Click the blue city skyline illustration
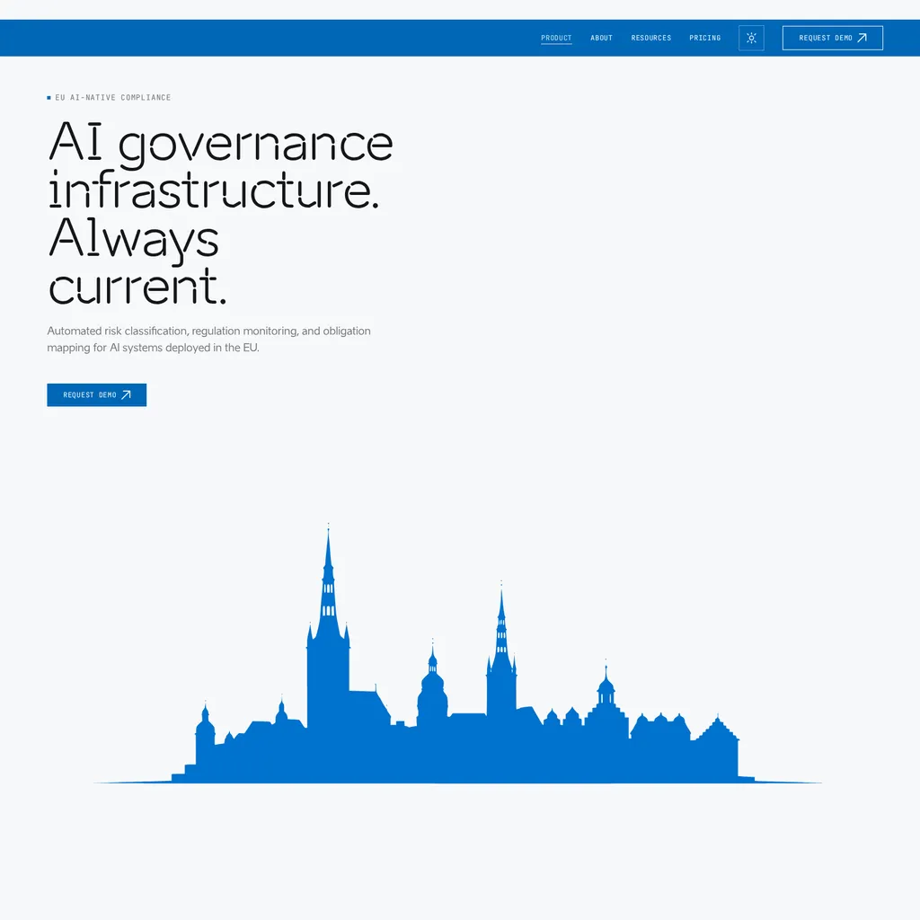This screenshot has width=920, height=920. coord(457,653)
